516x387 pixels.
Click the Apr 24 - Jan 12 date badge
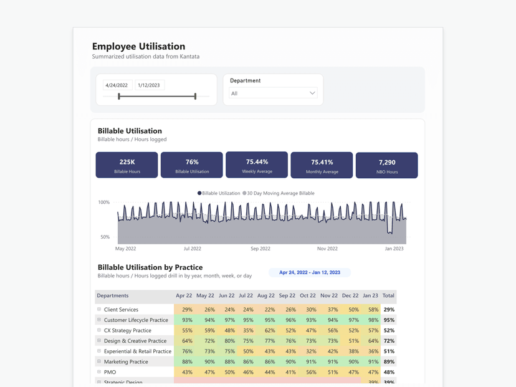(310, 272)
